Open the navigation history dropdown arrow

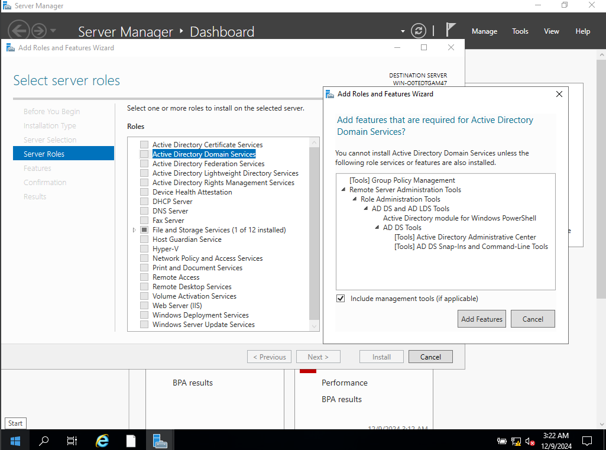pos(53,31)
